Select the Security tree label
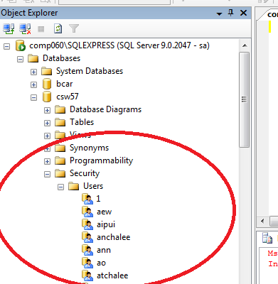 (x=85, y=173)
